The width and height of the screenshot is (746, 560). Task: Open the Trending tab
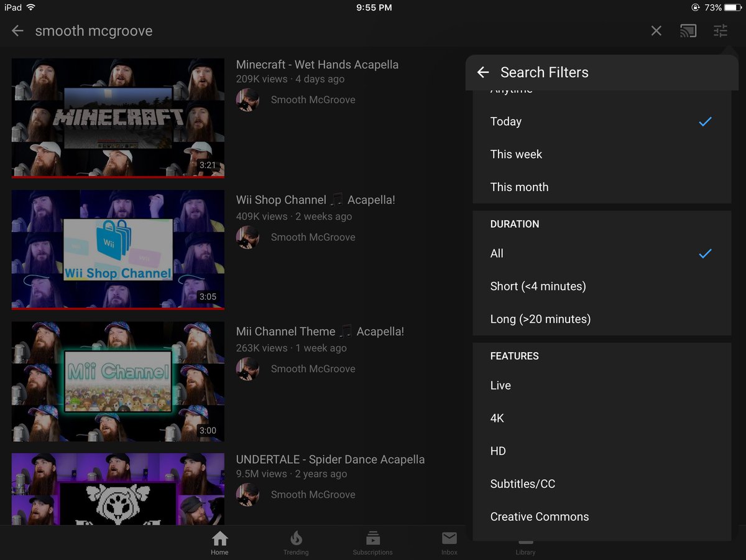296,543
